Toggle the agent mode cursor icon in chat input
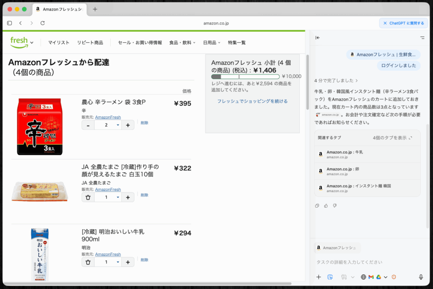This screenshot has width=433, height=289. pos(330,277)
